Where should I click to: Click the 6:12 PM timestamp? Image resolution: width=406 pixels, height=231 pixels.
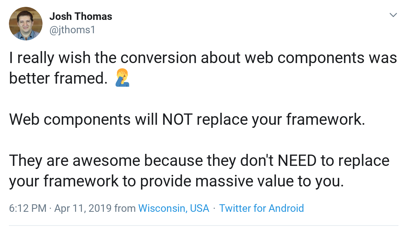point(28,208)
